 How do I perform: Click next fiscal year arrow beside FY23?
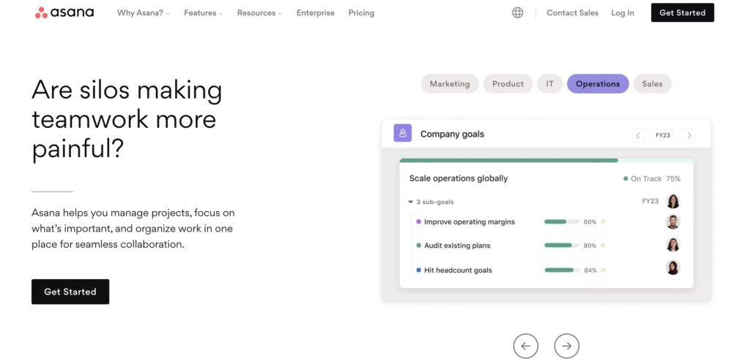tap(689, 136)
